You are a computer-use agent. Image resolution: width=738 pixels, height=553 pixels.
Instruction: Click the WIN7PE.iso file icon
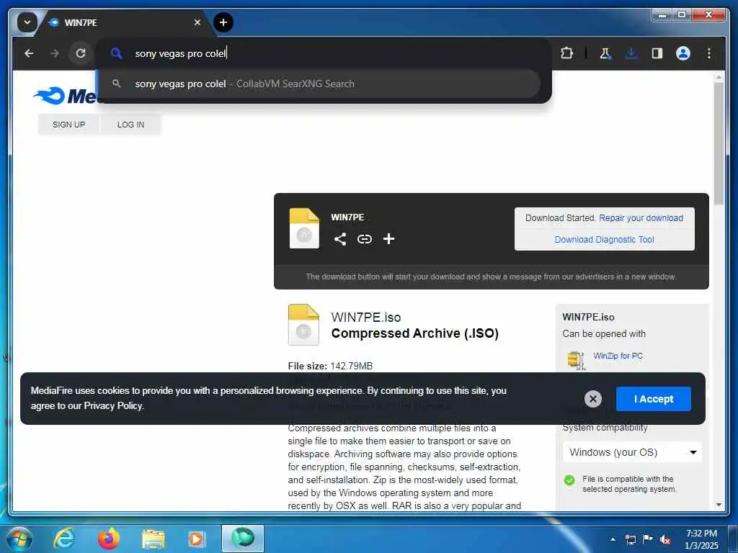303,325
